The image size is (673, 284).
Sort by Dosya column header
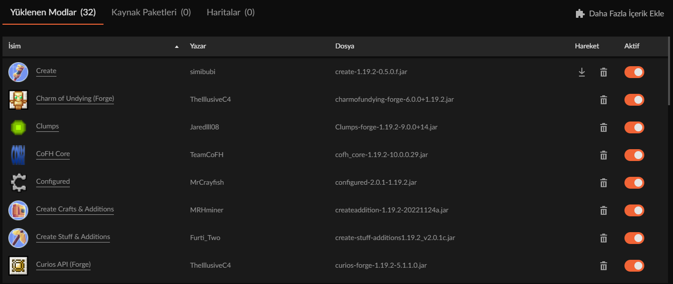[345, 46]
